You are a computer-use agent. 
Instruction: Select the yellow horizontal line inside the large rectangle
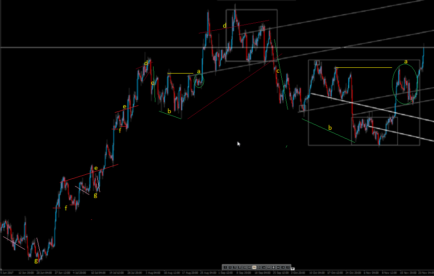tap(364, 67)
